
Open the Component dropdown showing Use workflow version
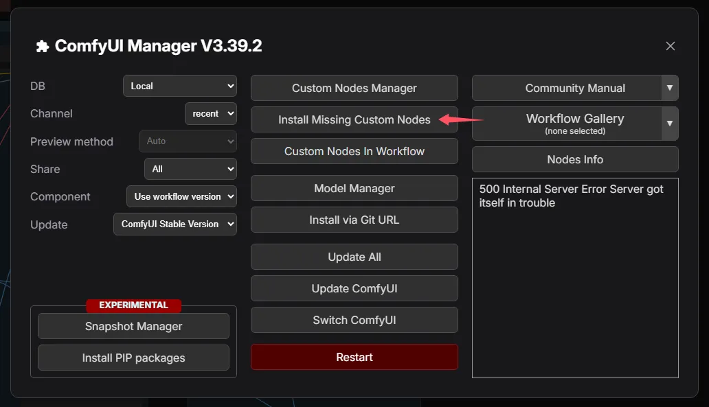182,196
